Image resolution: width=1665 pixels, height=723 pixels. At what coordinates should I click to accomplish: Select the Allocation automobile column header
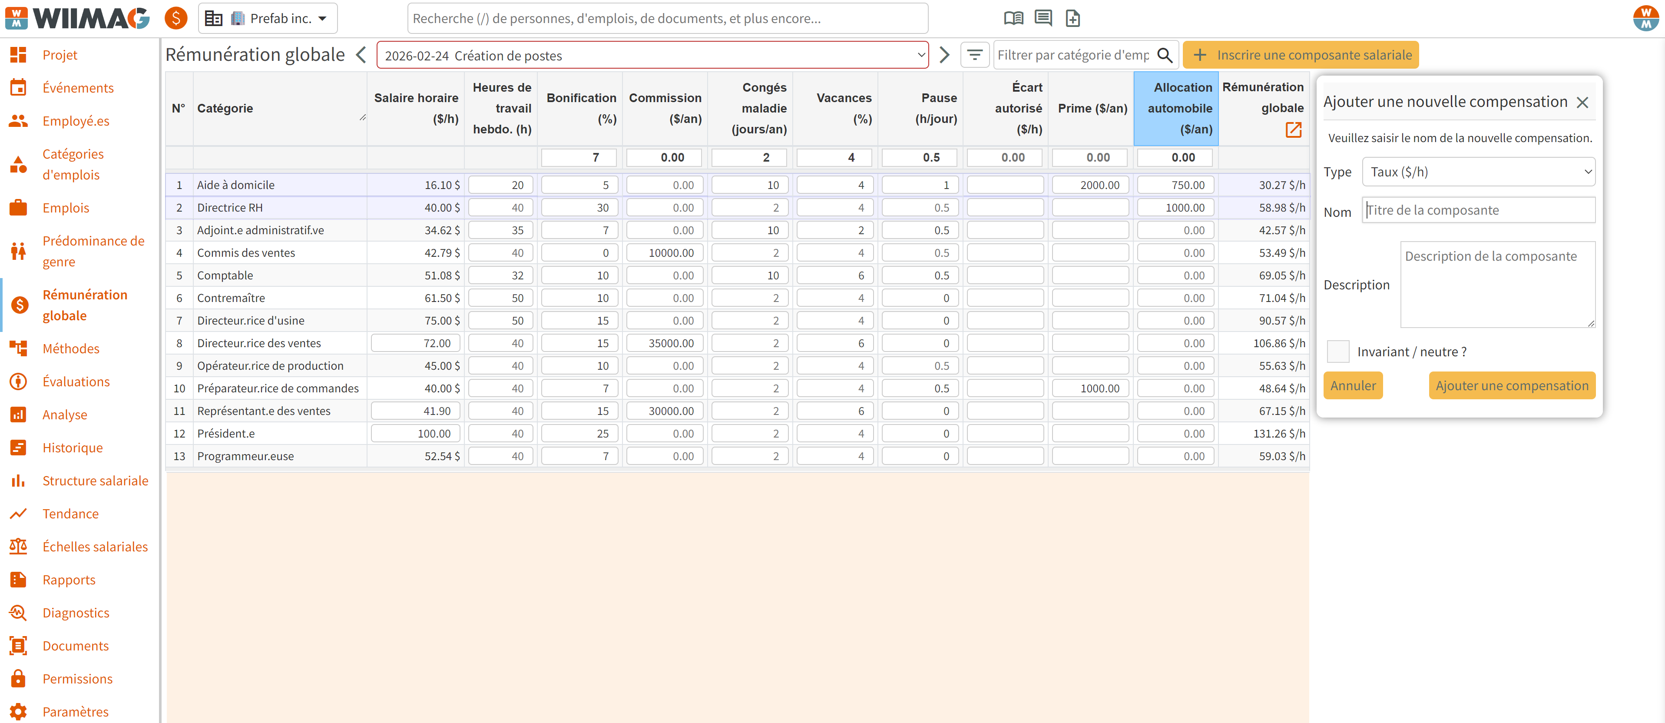pos(1176,109)
